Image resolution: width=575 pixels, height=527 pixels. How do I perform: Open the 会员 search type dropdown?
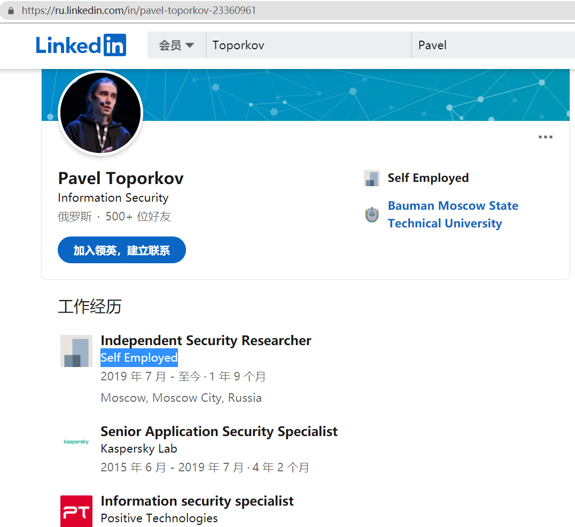[176, 45]
